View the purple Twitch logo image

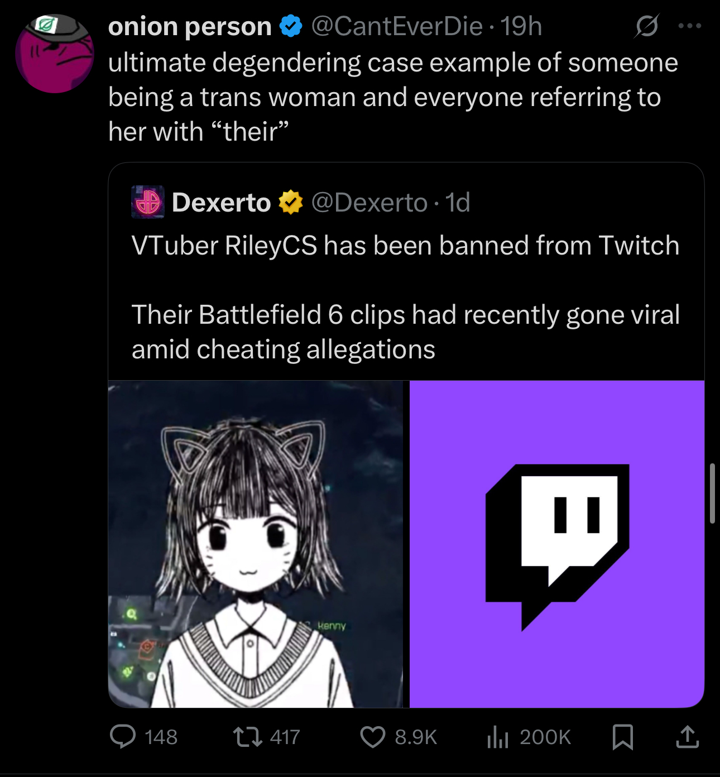click(557, 544)
